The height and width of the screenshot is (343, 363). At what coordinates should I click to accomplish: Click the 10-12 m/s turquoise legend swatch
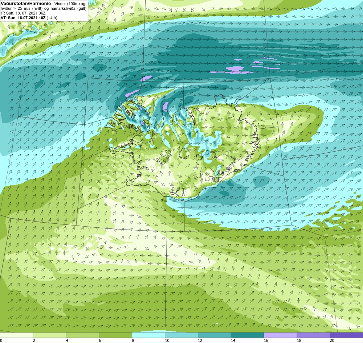(181, 335)
